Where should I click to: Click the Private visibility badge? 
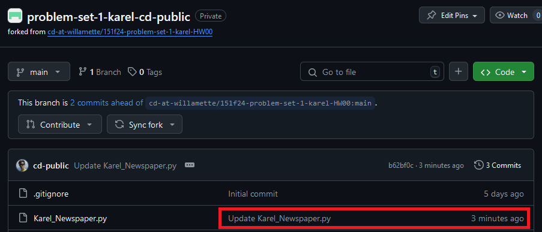211,16
